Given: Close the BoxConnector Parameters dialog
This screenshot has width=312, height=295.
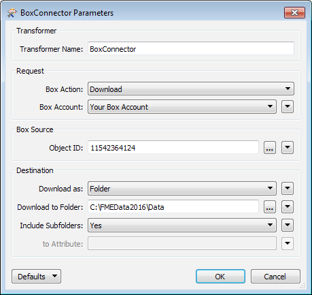Looking at the screenshot, I should point(294,12).
